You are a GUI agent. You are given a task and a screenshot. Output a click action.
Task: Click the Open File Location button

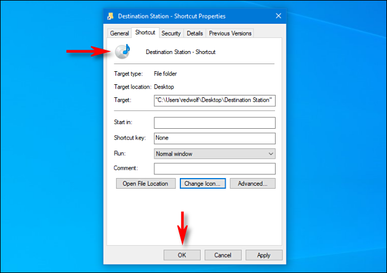pos(146,183)
